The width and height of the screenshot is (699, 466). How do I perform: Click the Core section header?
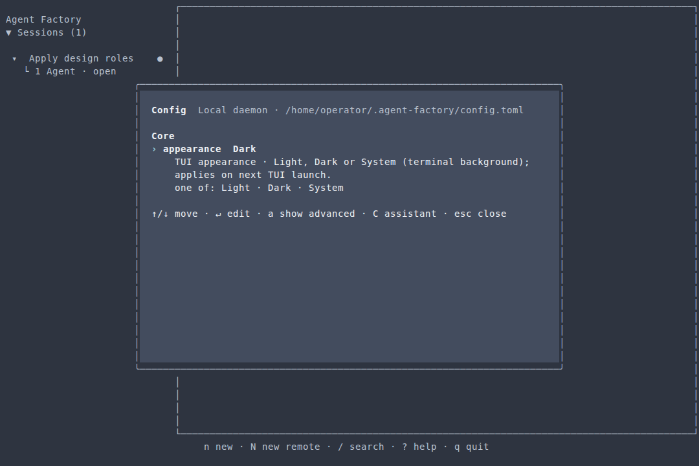click(x=162, y=136)
